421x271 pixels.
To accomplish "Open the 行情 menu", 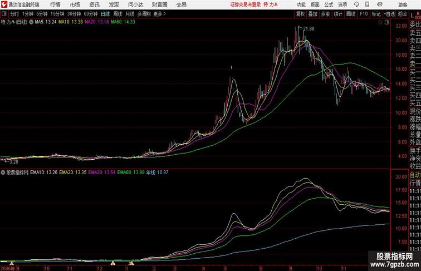I will 55,4.
